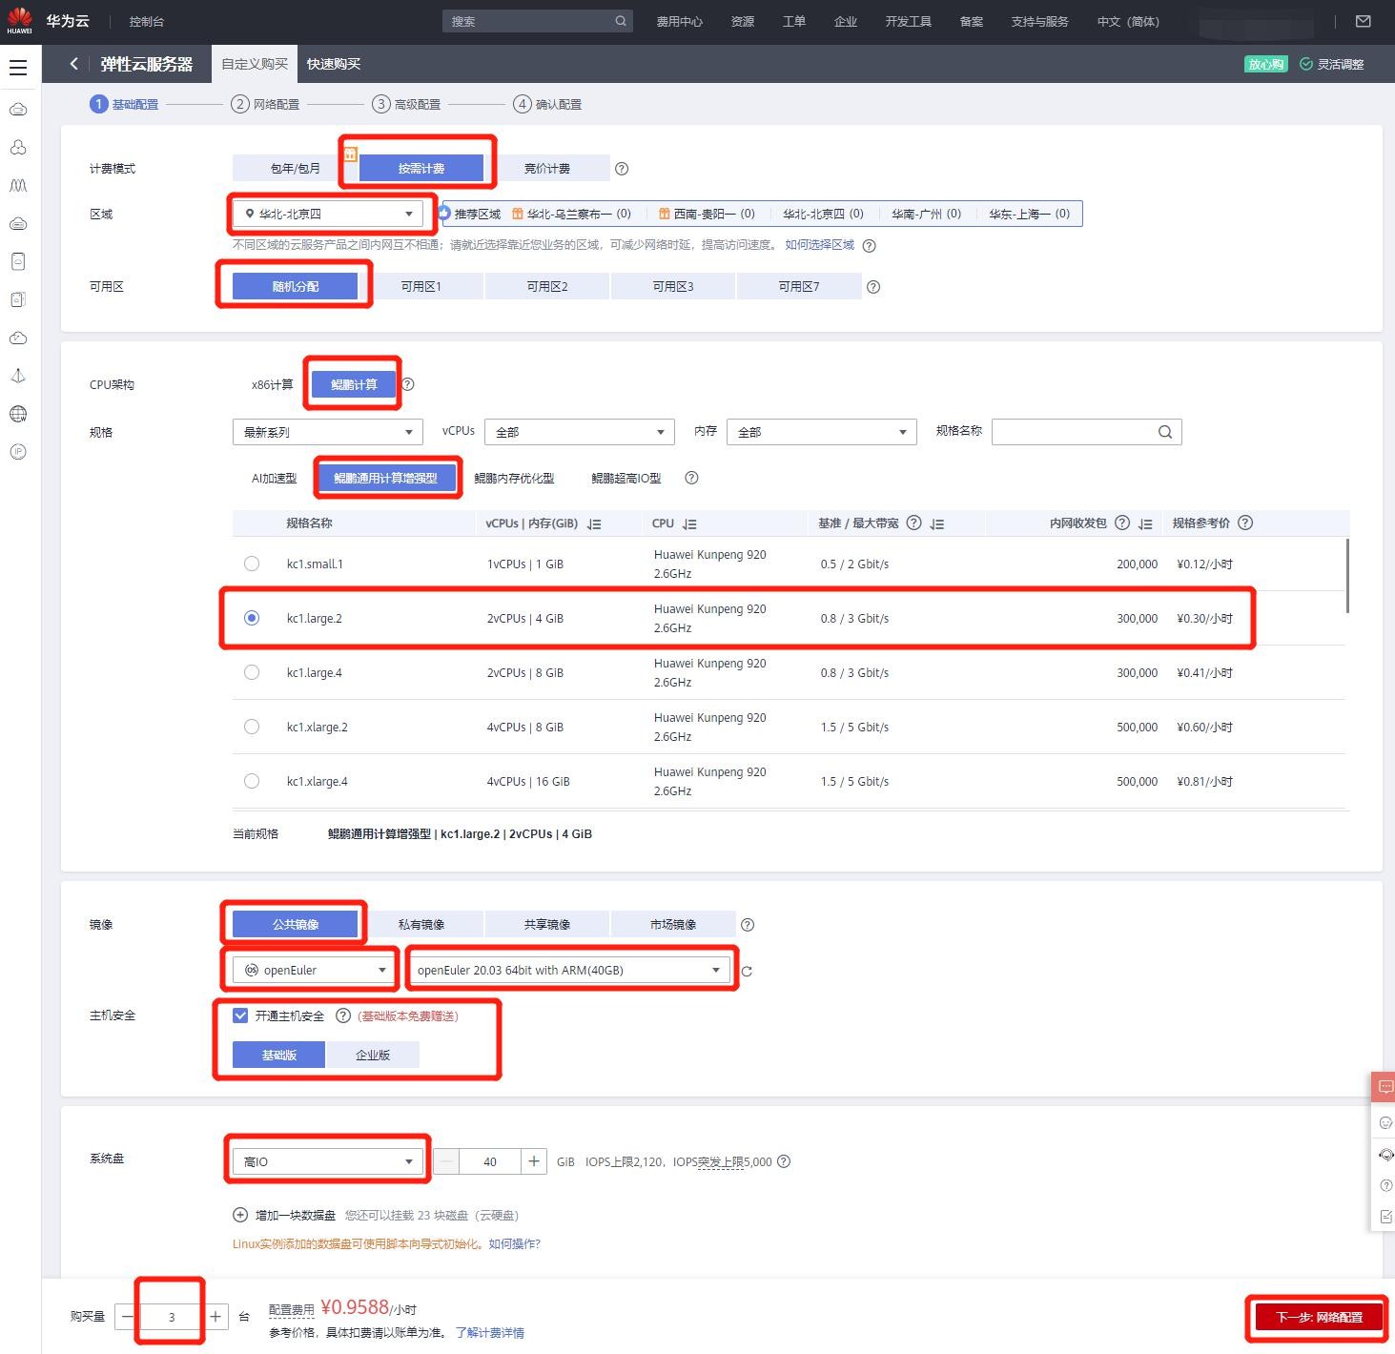1395x1354 pixels.
Task: Click the Huawei Cloud logo
Action: [19, 20]
